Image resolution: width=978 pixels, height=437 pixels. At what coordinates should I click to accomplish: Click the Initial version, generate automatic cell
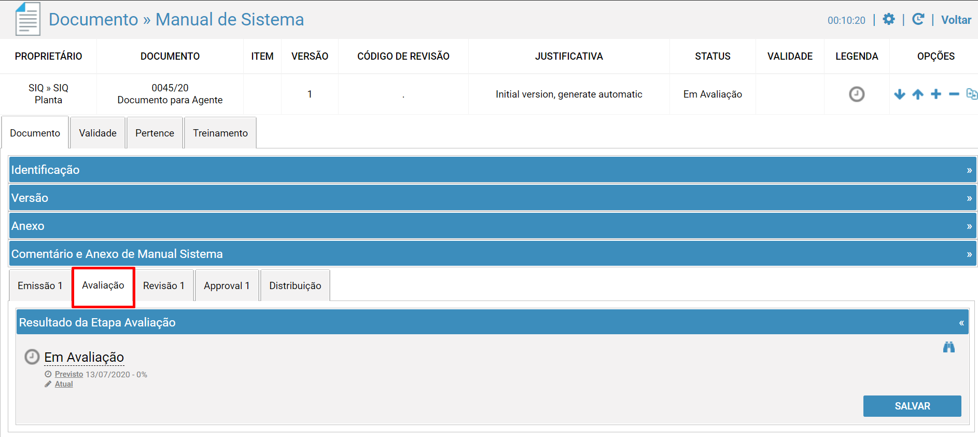569,94
